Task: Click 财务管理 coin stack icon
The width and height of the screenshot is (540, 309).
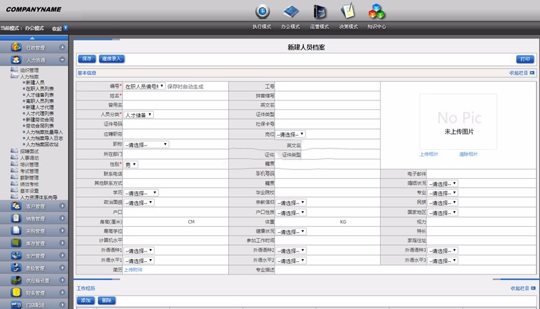Action: (15, 293)
